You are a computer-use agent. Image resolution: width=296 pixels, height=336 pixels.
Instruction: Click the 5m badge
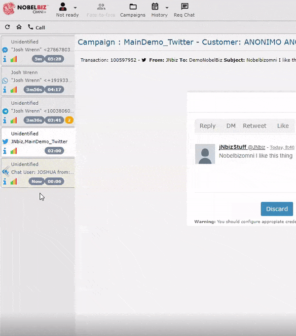[x=38, y=59]
